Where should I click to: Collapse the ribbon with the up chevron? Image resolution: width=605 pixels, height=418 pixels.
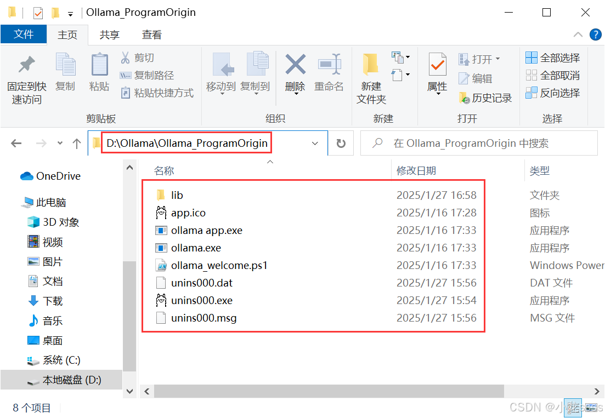[x=578, y=35]
